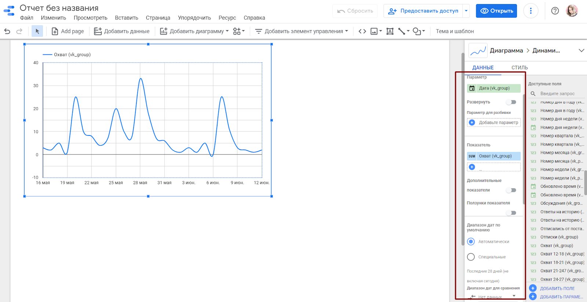Click the user profile avatar

[572, 11]
